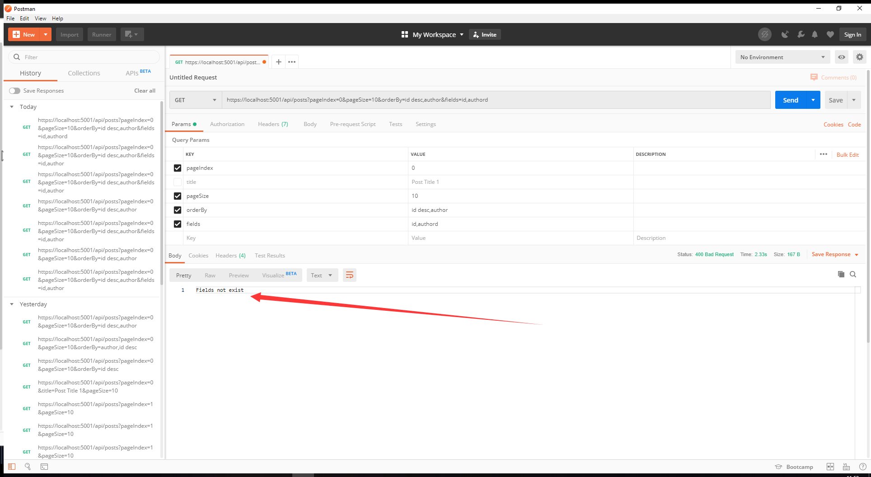The image size is (871, 477).
Task: Click the environment quick look eye icon
Action: (841, 57)
